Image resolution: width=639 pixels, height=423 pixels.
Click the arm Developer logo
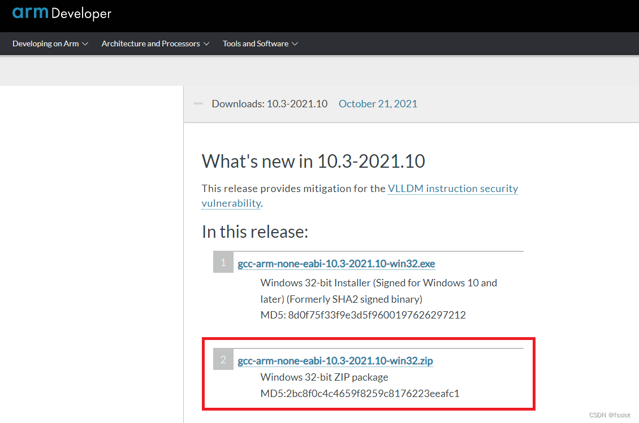point(62,13)
